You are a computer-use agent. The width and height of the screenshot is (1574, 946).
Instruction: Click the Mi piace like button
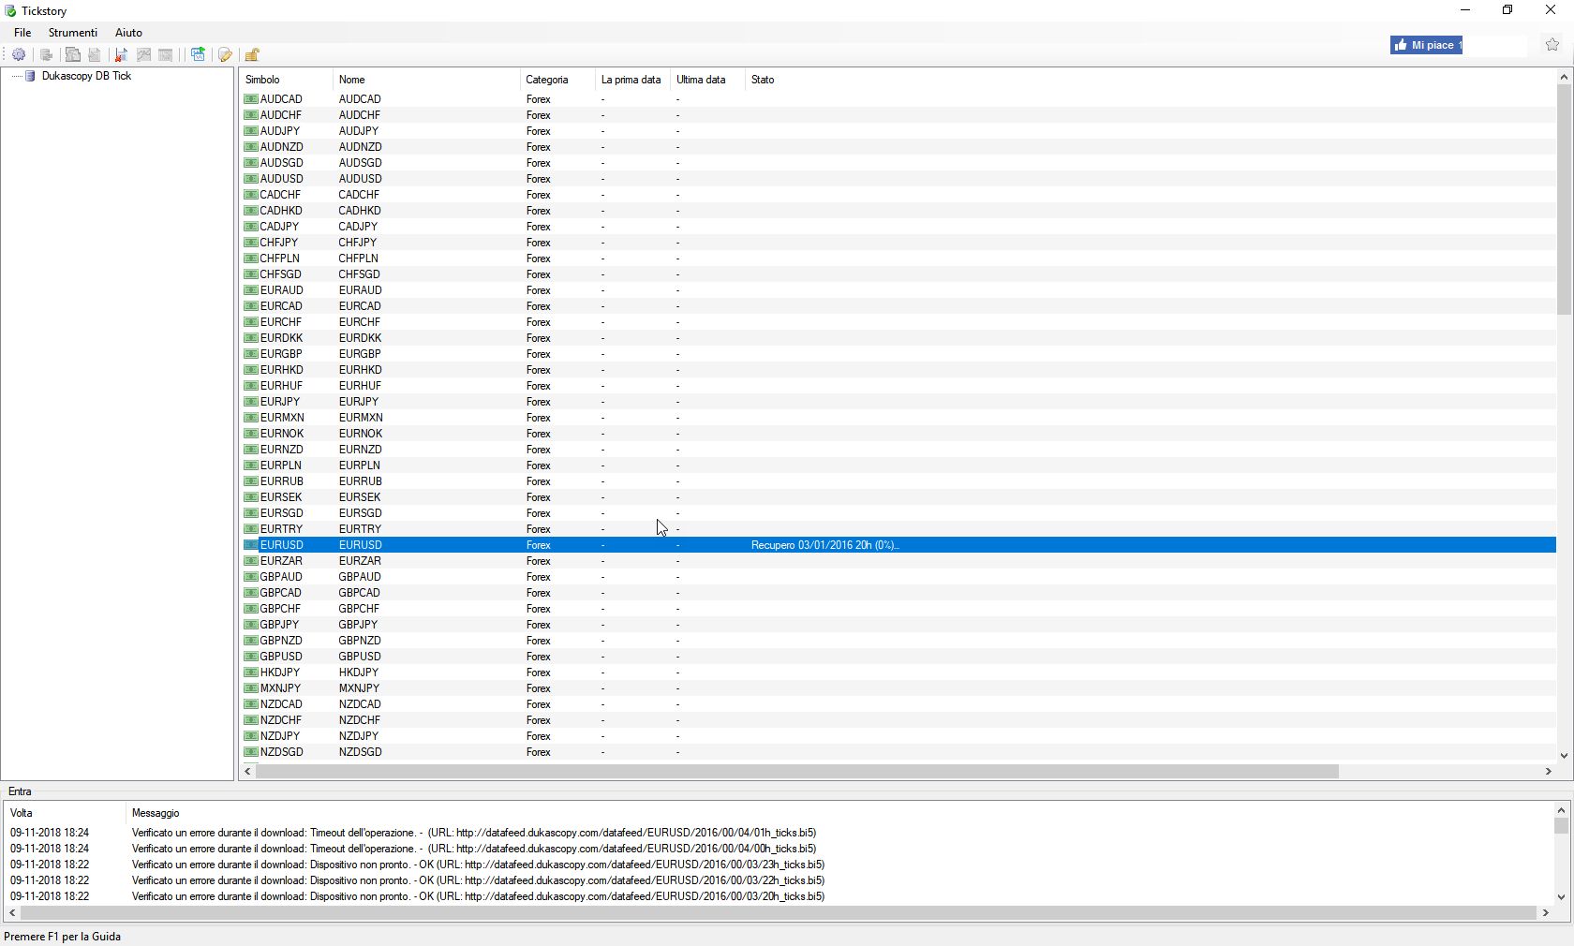[x=1426, y=45]
